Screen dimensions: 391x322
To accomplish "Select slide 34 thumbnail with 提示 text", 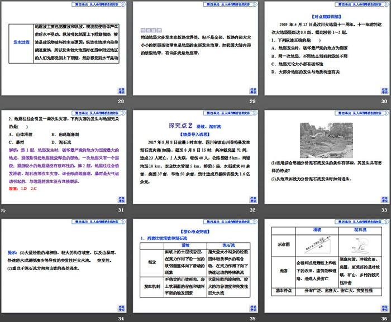I will point(64,266).
